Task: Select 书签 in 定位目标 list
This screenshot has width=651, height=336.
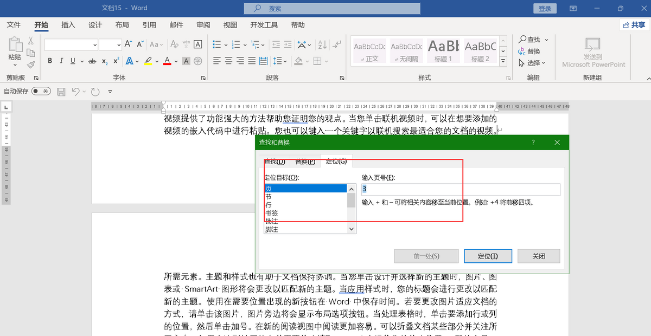Action: 305,214
